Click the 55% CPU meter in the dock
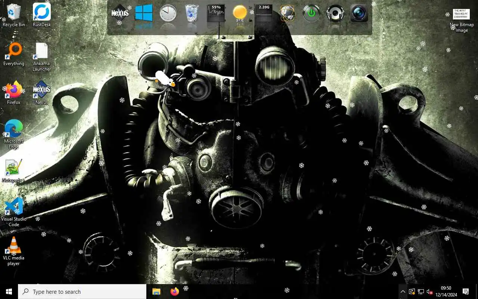 tap(216, 13)
